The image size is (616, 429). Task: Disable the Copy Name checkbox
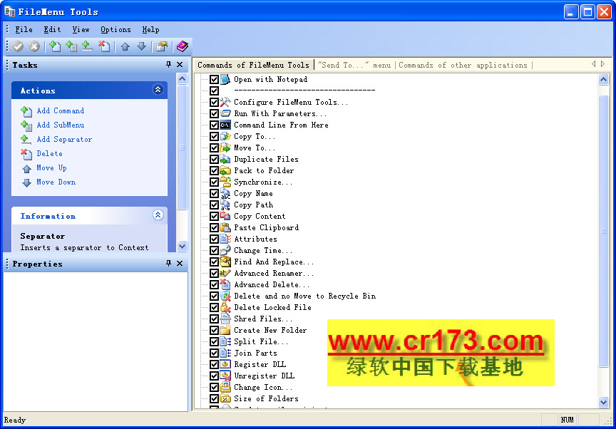click(214, 194)
